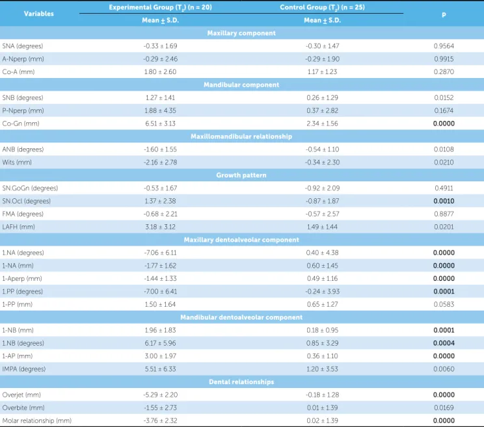Viewport: 484px width, 427px height.
Task: Select the 'SNB (degrees)' row label
Action: [x=23, y=97]
